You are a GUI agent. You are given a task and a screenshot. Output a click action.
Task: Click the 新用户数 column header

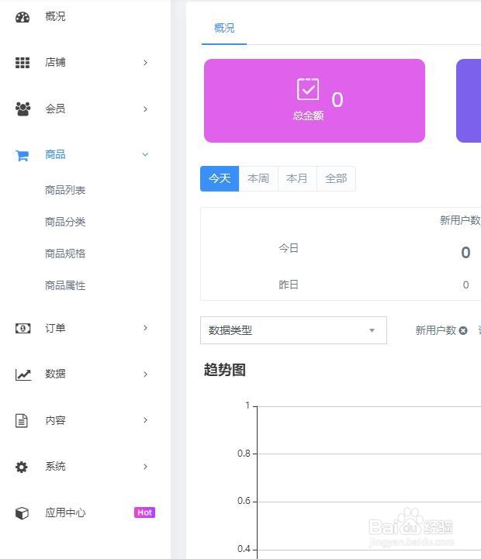[x=460, y=220]
